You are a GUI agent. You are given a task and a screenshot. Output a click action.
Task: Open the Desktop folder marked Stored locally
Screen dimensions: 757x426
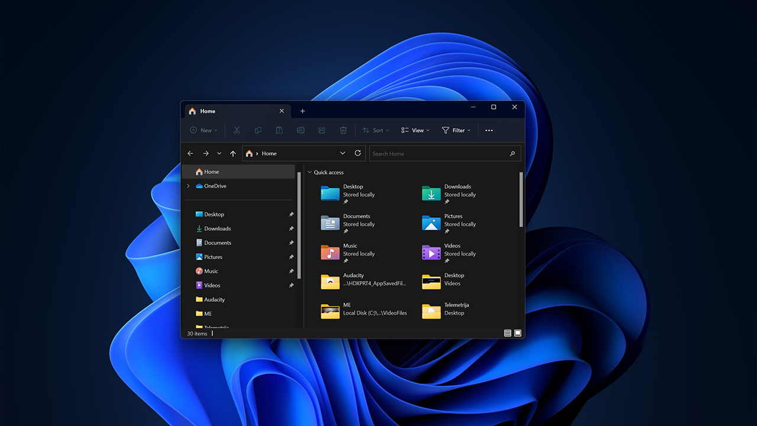click(x=349, y=193)
